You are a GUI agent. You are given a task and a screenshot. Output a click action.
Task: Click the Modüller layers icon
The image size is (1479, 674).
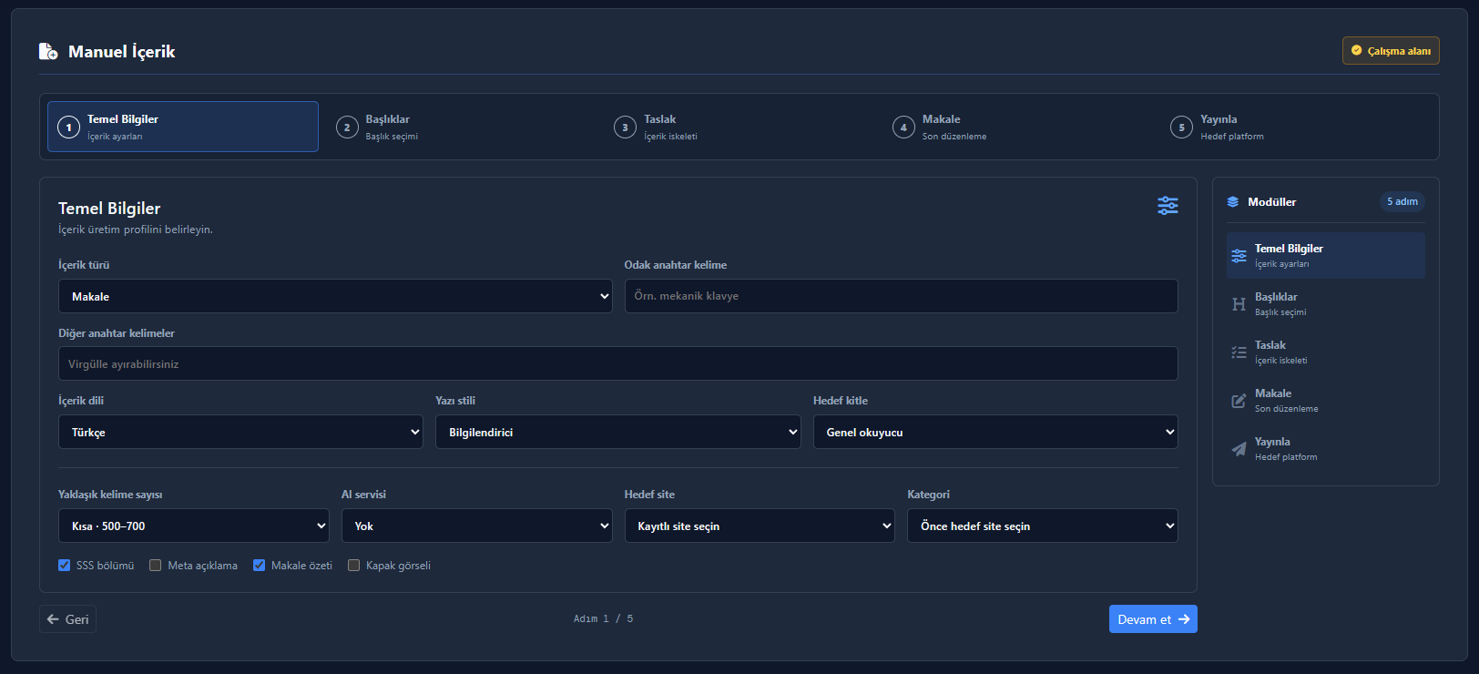[x=1233, y=202]
